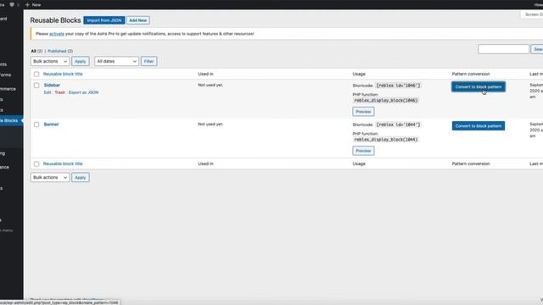
Task: Click the Reusable Blocks page heading
Action: [55, 20]
